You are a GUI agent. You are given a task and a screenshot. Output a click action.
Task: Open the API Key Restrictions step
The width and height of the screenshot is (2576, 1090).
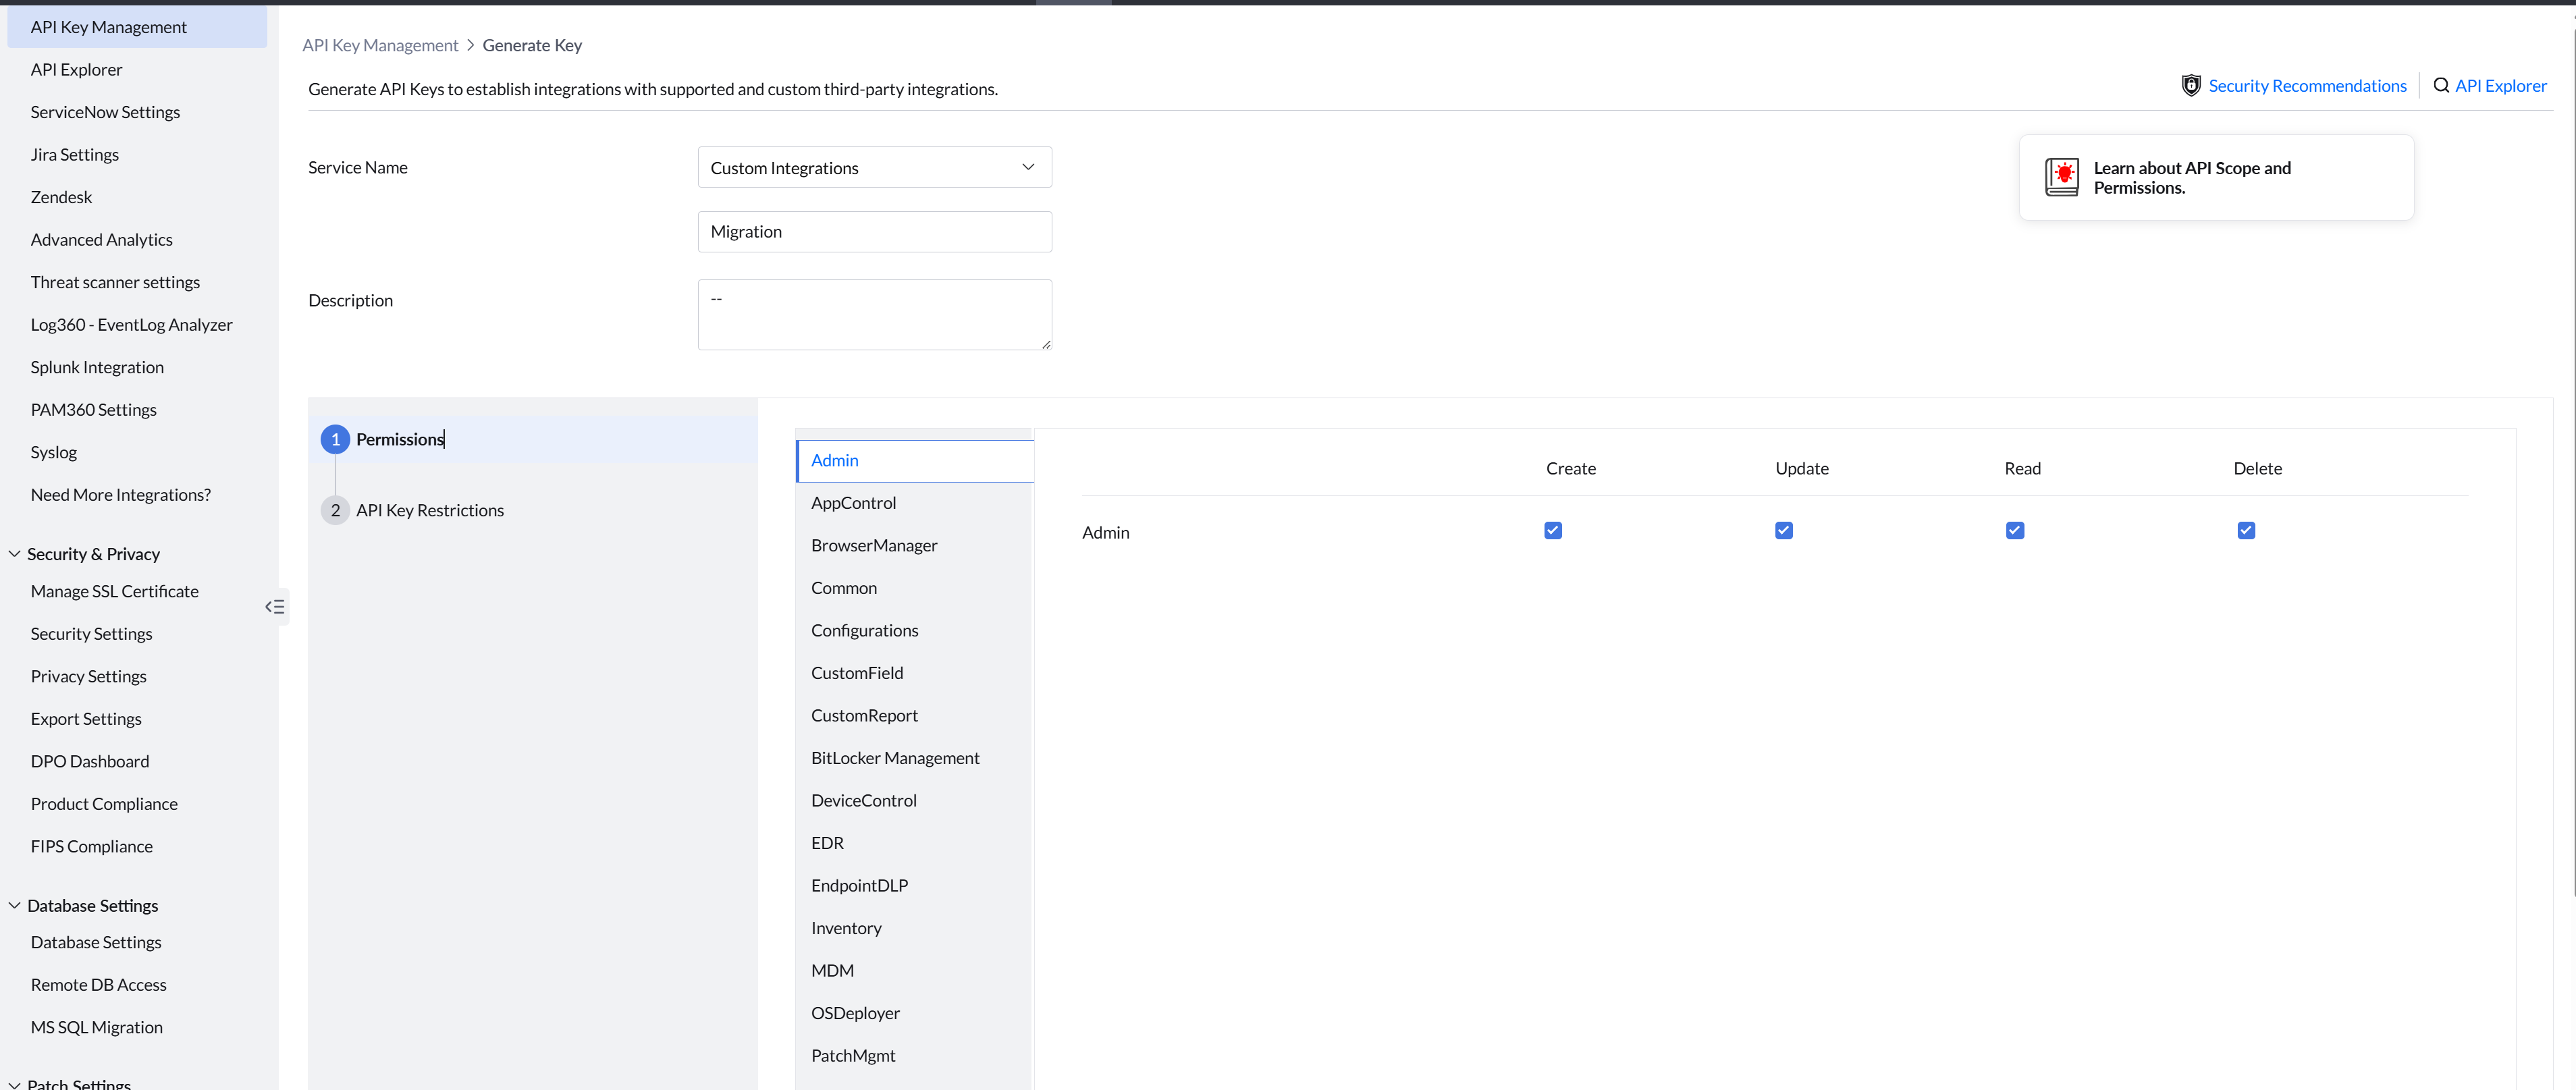point(430,510)
